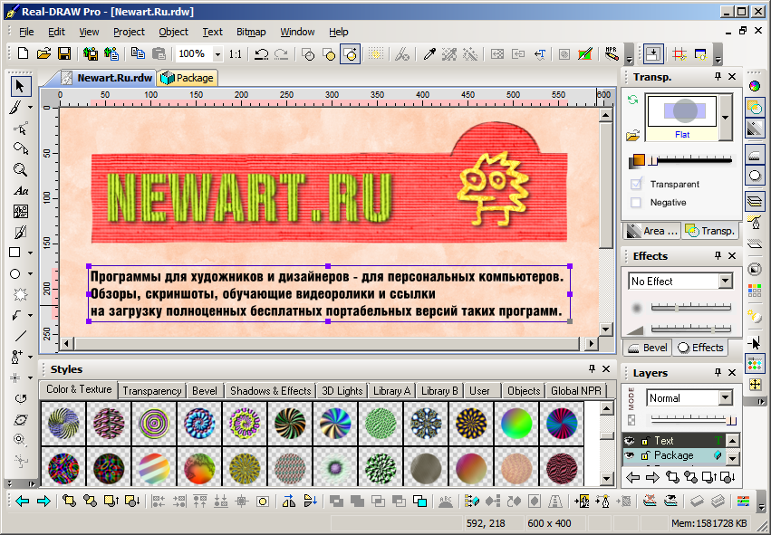This screenshot has height=535, width=771.
Task: Select the Text tool in left toolbar
Action: pyautogui.click(x=20, y=191)
